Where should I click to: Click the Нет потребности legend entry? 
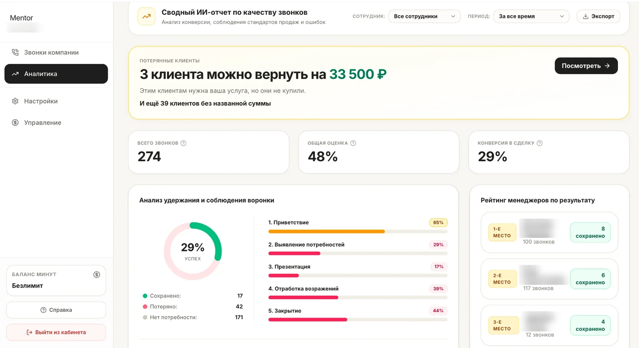(193, 317)
